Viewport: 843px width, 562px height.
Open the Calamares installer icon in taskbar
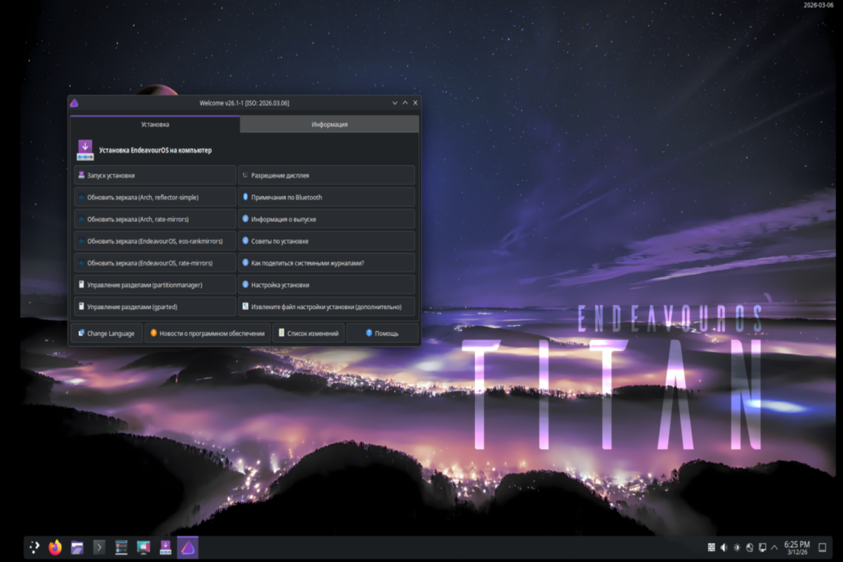click(x=165, y=547)
